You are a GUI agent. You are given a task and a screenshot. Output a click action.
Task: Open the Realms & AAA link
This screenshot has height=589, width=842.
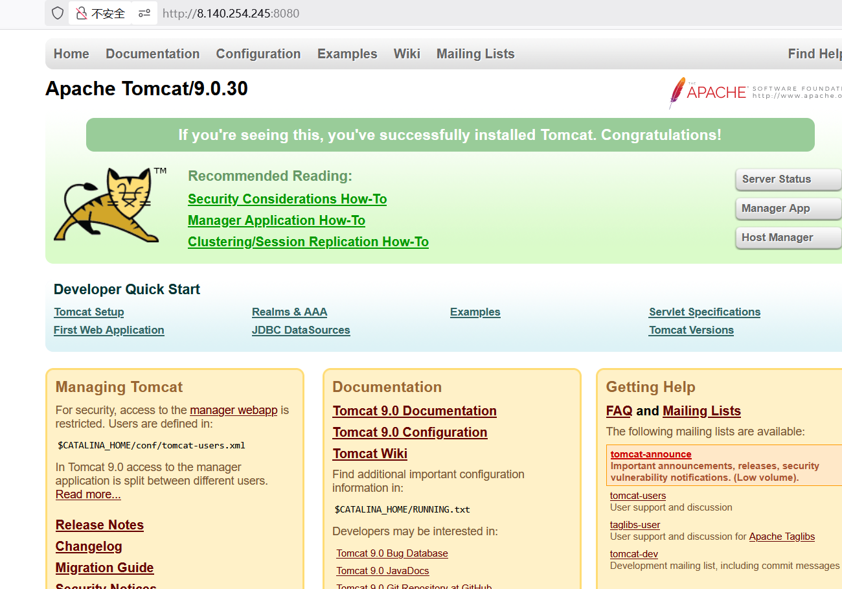[x=290, y=312]
